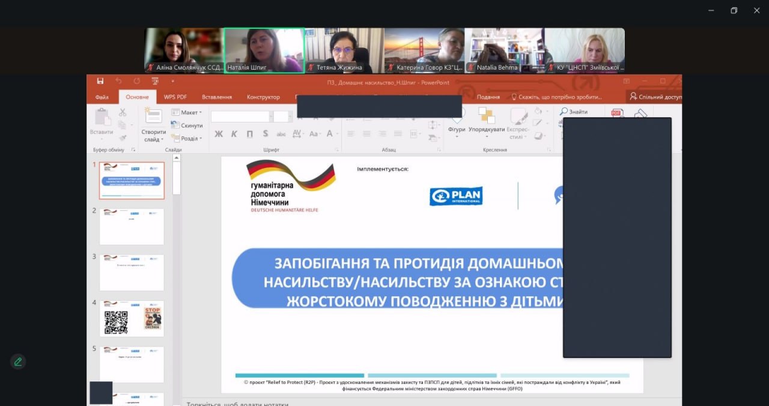Open the Find tool labeled Знайти

[574, 112]
